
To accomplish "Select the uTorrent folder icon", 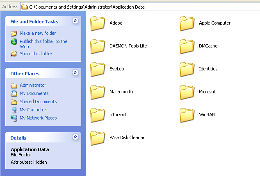I will 98,115.
